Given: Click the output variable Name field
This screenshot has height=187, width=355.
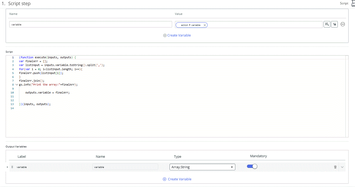Looking at the screenshot, I should (125, 167).
